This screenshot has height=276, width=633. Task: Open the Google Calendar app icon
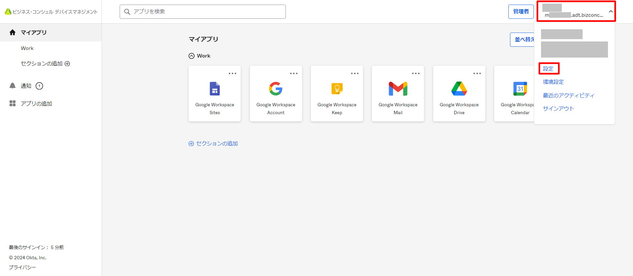coord(520,89)
